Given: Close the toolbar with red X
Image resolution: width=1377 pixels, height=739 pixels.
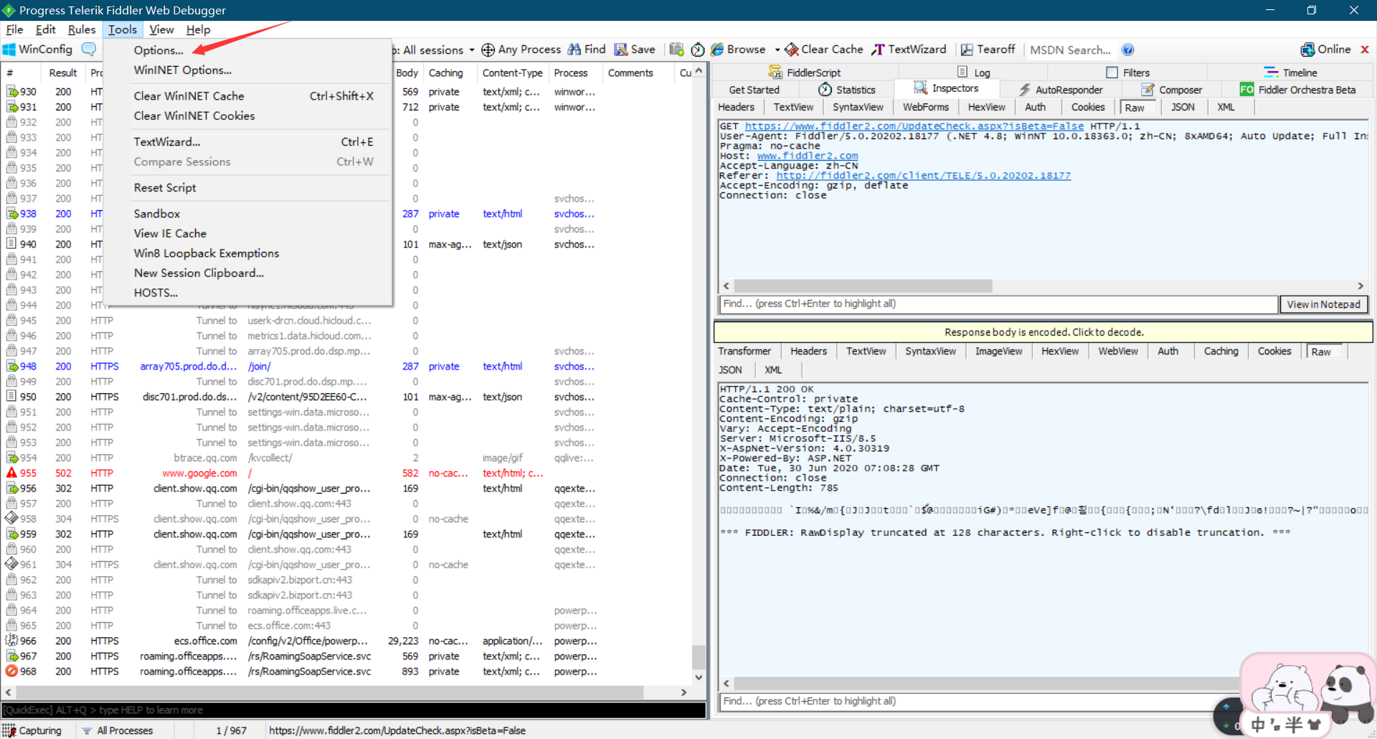Looking at the screenshot, I should [1365, 50].
